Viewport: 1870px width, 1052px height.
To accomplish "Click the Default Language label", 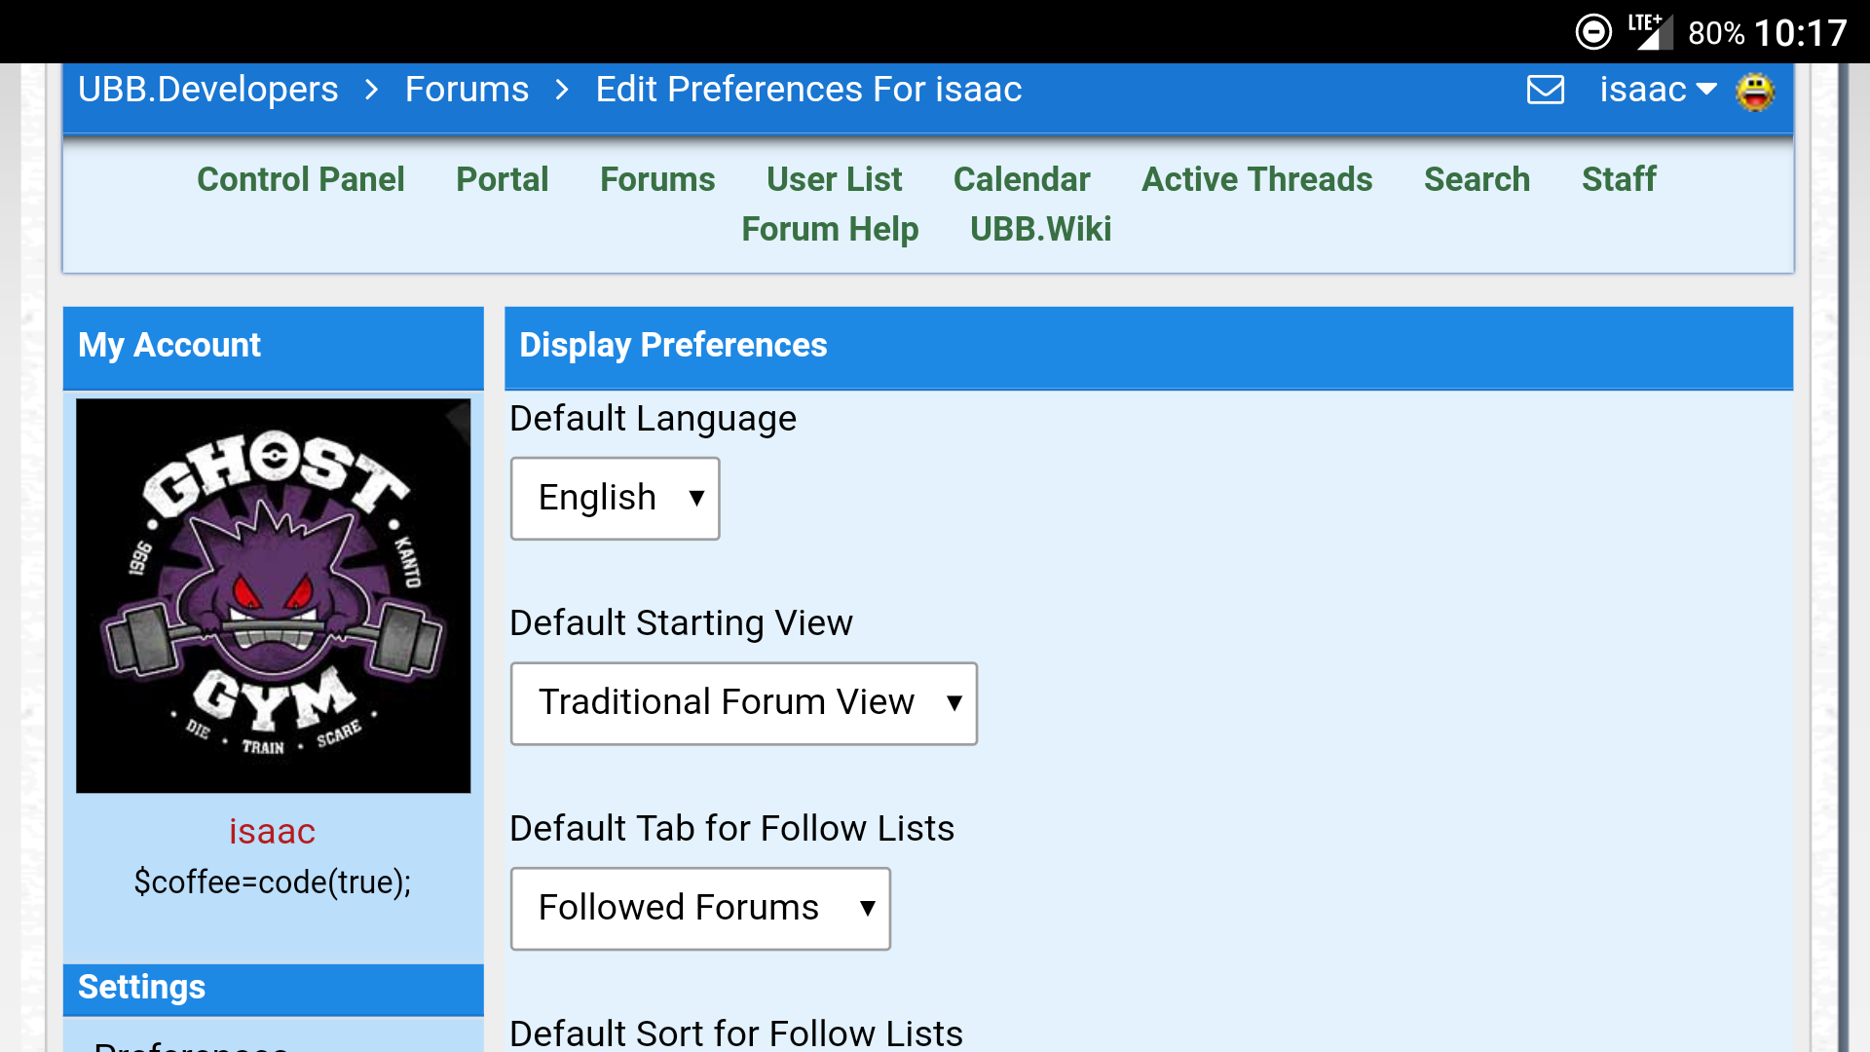I will click(x=653, y=419).
